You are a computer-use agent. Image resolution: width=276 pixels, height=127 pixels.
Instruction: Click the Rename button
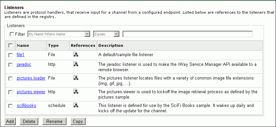click(54, 121)
